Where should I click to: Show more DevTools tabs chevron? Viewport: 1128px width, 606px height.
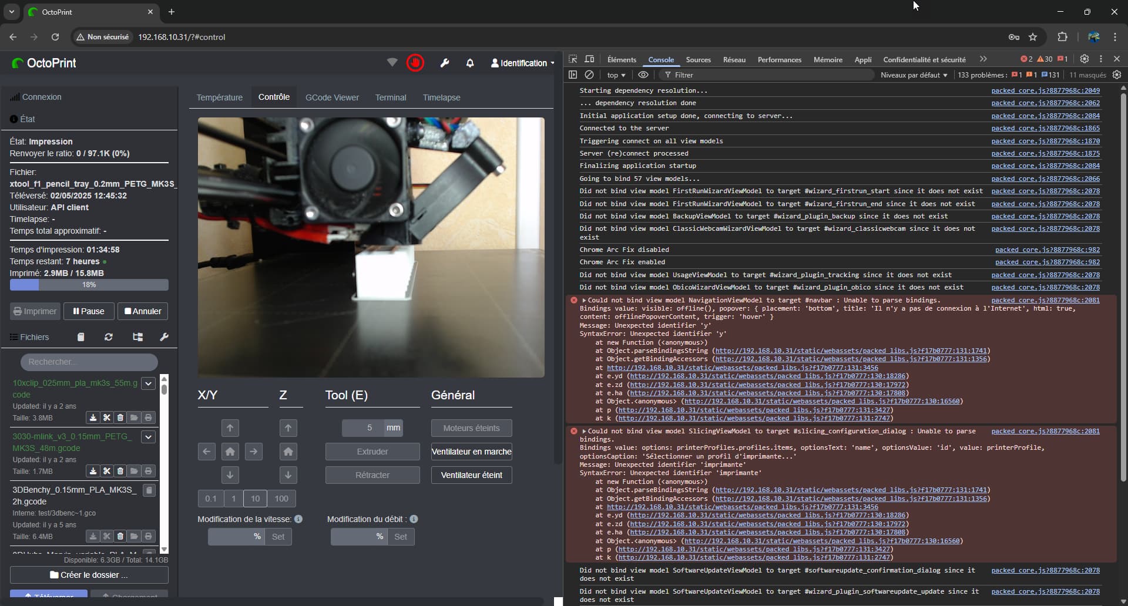(x=983, y=59)
